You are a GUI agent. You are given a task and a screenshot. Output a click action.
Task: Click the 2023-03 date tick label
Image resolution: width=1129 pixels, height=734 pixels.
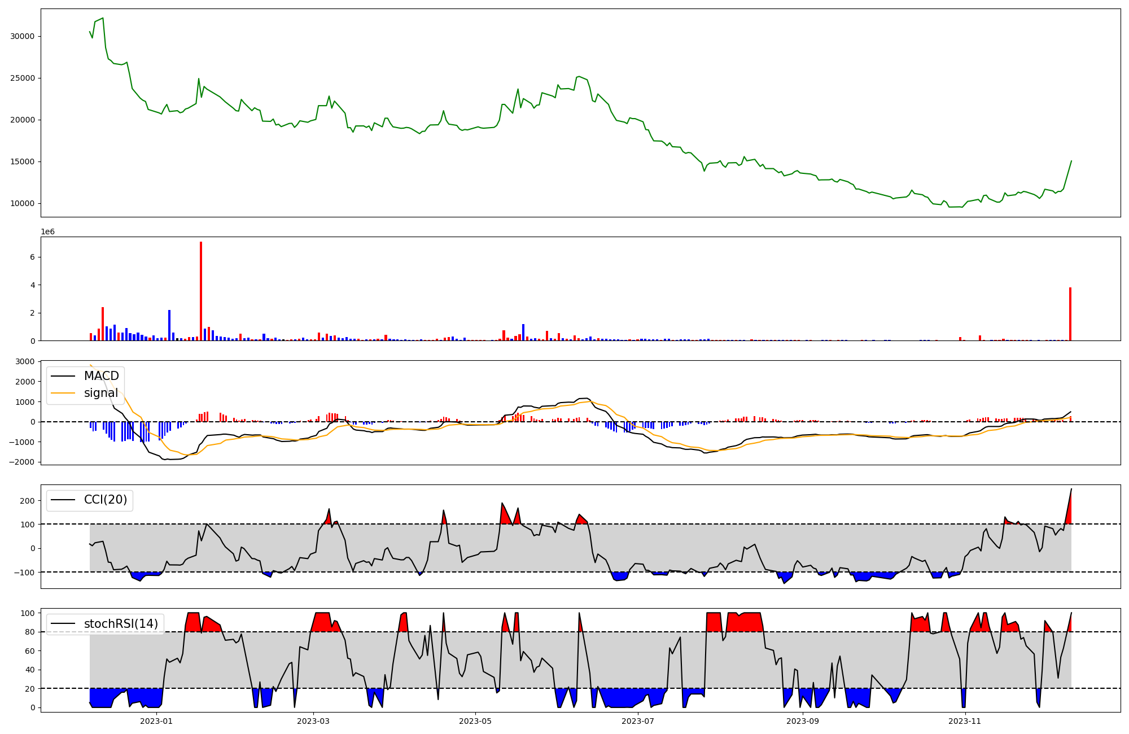click(313, 721)
